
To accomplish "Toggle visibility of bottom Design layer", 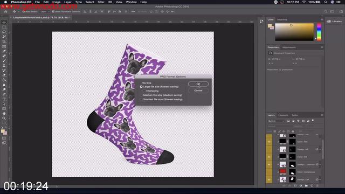I will click(x=269, y=179).
